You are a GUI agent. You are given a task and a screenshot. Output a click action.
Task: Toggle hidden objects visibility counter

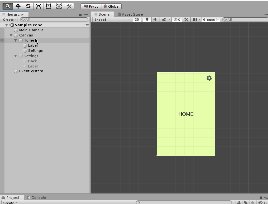click(177, 20)
